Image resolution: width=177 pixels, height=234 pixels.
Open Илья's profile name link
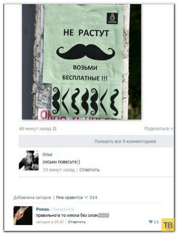tap(47, 154)
